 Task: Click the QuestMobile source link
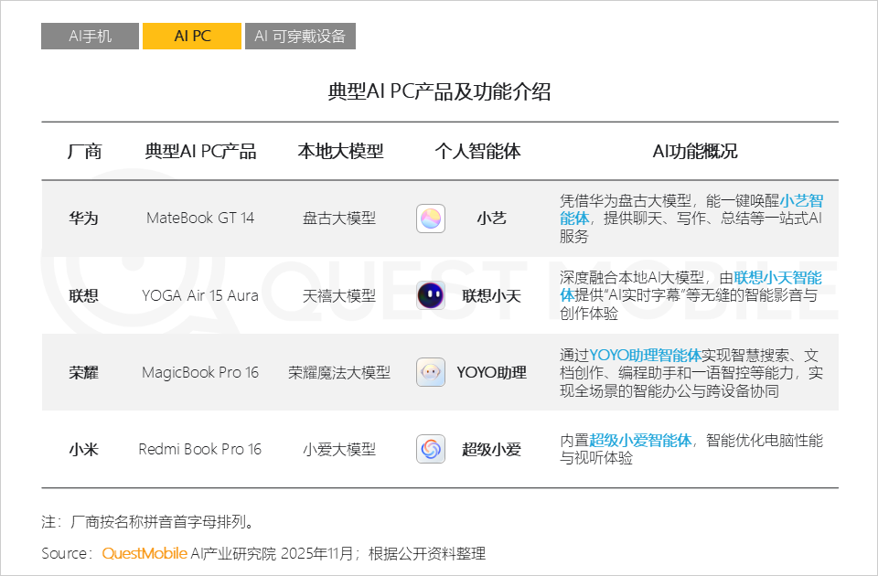pos(144,553)
